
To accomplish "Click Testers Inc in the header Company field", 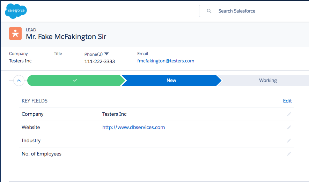I will tap(20, 61).
